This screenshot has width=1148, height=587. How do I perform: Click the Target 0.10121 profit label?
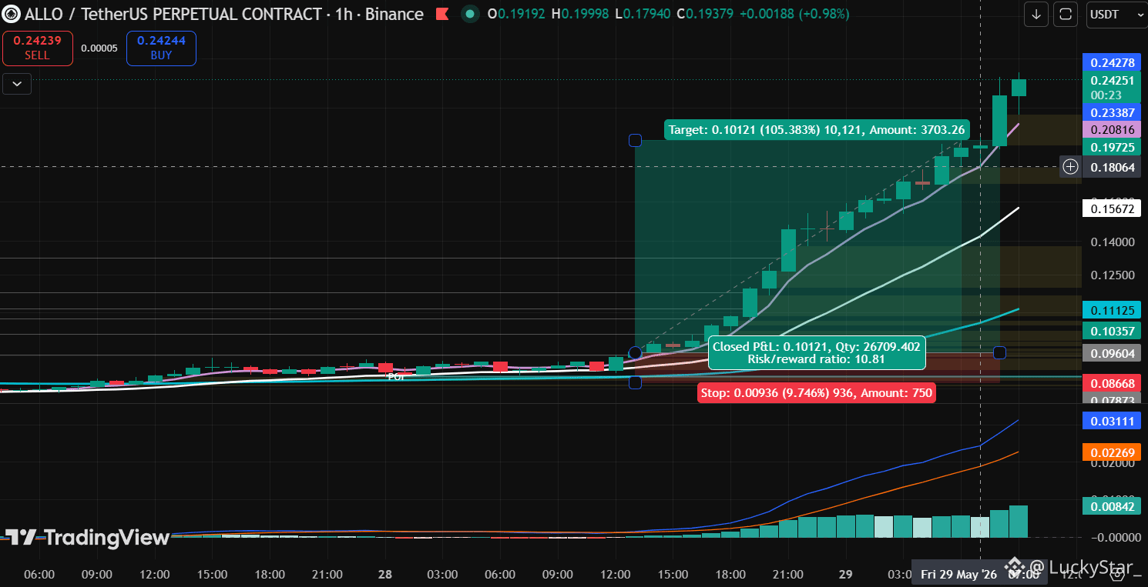817,130
